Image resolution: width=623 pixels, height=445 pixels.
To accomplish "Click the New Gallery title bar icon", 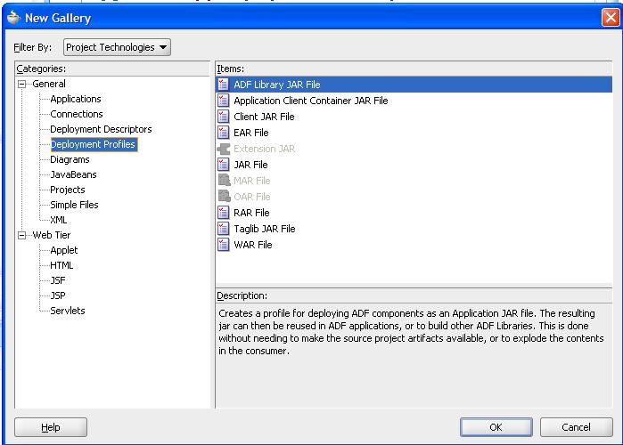I will pos(13,18).
